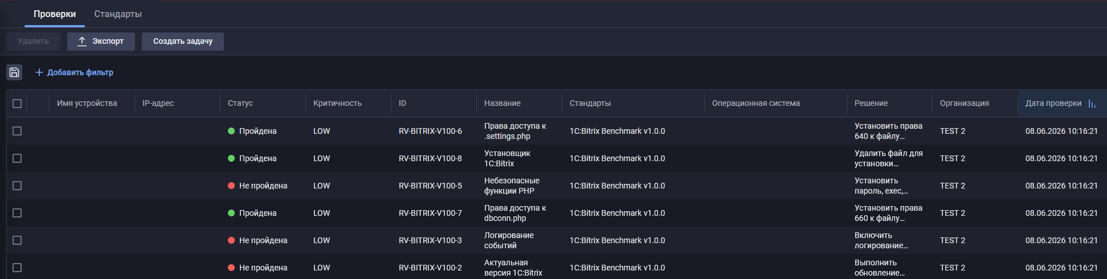The width and height of the screenshot is (1107, 279).
Task: Click standard cell in RV-BITRIX-V100-7 row
Action: (617, 213)
